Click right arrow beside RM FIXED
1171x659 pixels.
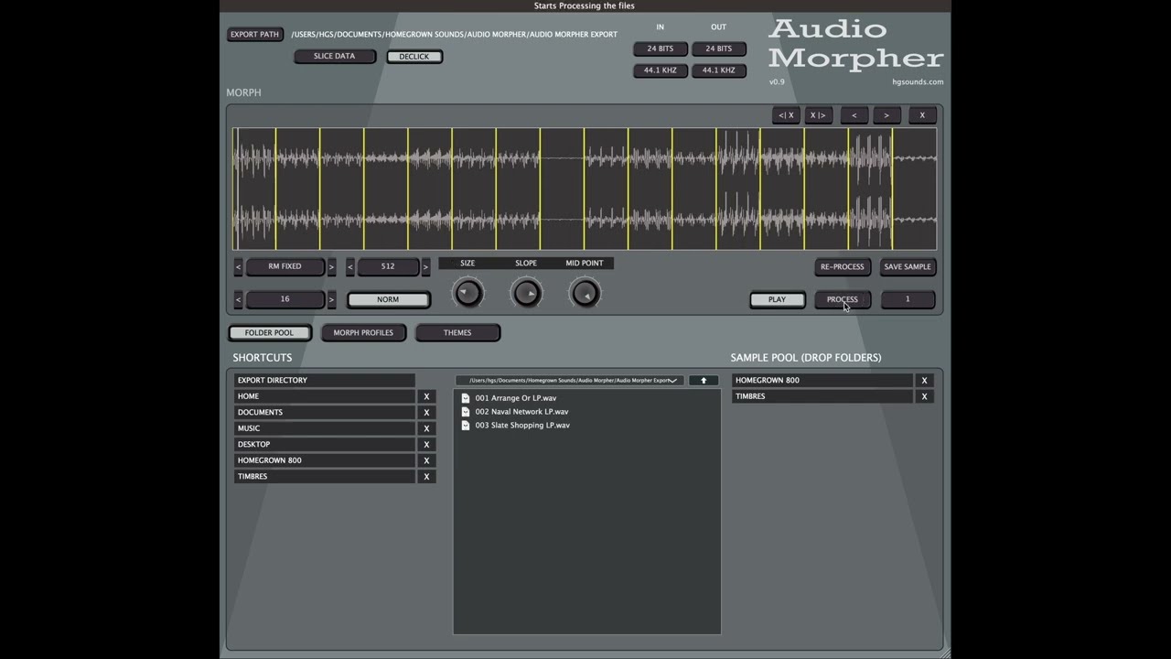coord(331,266)
